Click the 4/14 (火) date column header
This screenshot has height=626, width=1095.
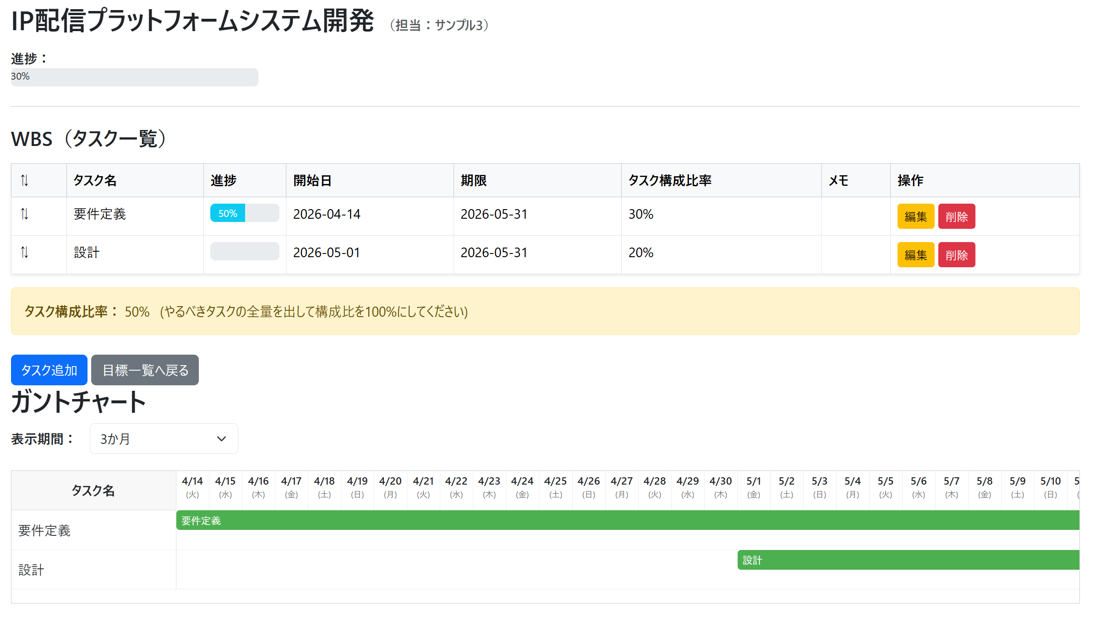[192, 487]
